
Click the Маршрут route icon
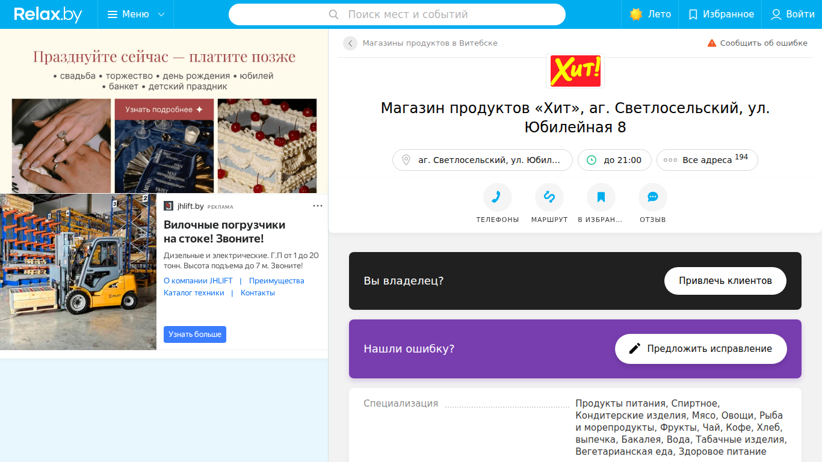[549, 197]
